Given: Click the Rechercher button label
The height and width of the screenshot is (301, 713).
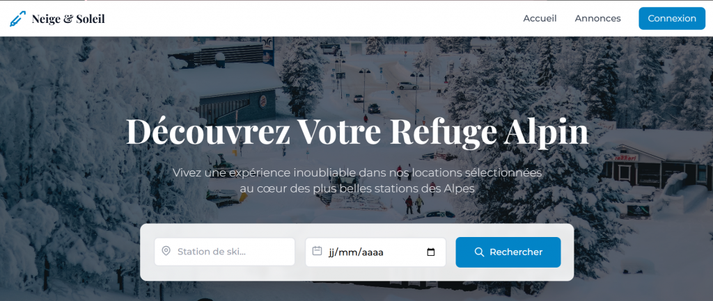Looking at the screenshot, I should (x=516, y=252).
